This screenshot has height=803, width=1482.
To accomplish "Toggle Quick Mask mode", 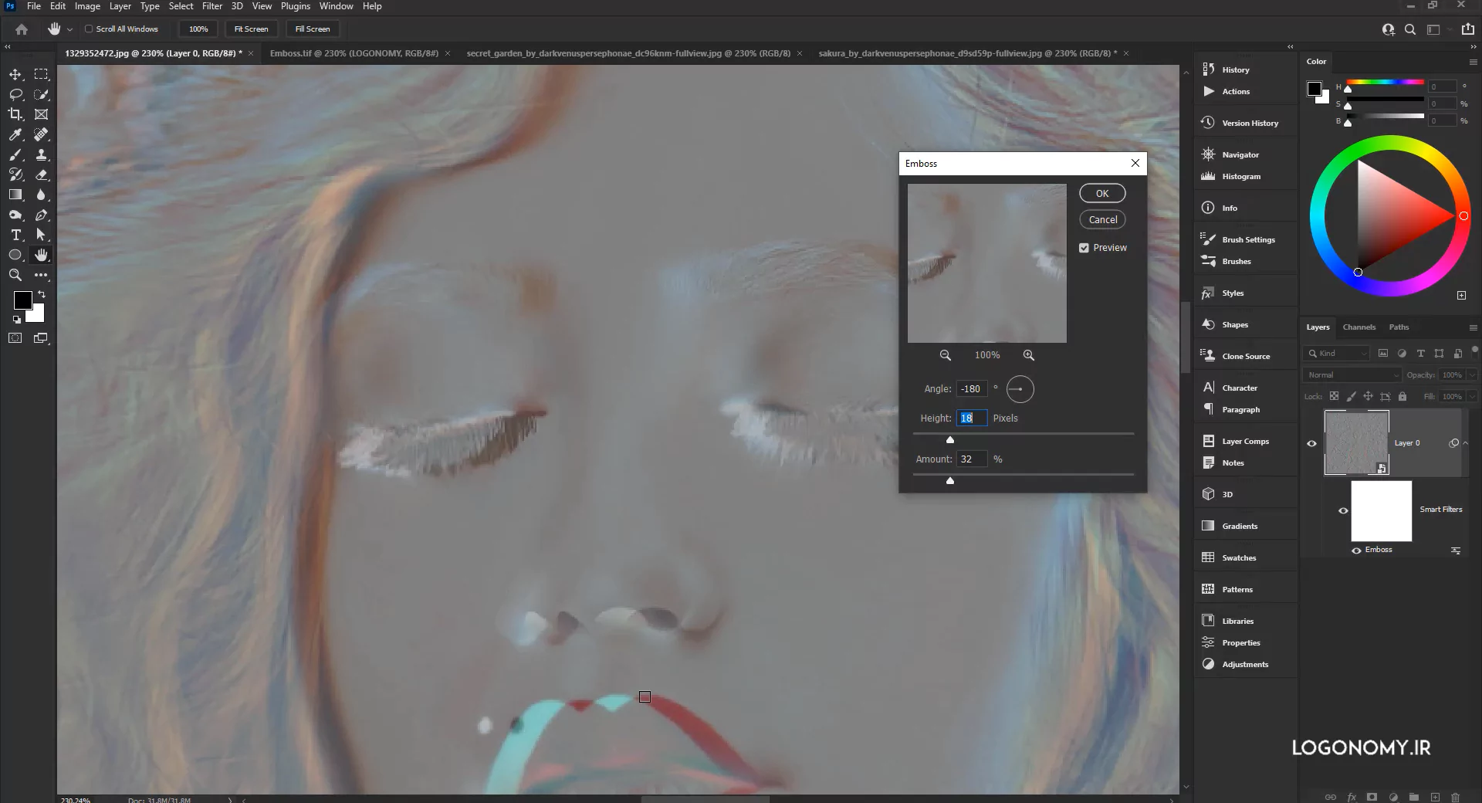I will point(15,338).
